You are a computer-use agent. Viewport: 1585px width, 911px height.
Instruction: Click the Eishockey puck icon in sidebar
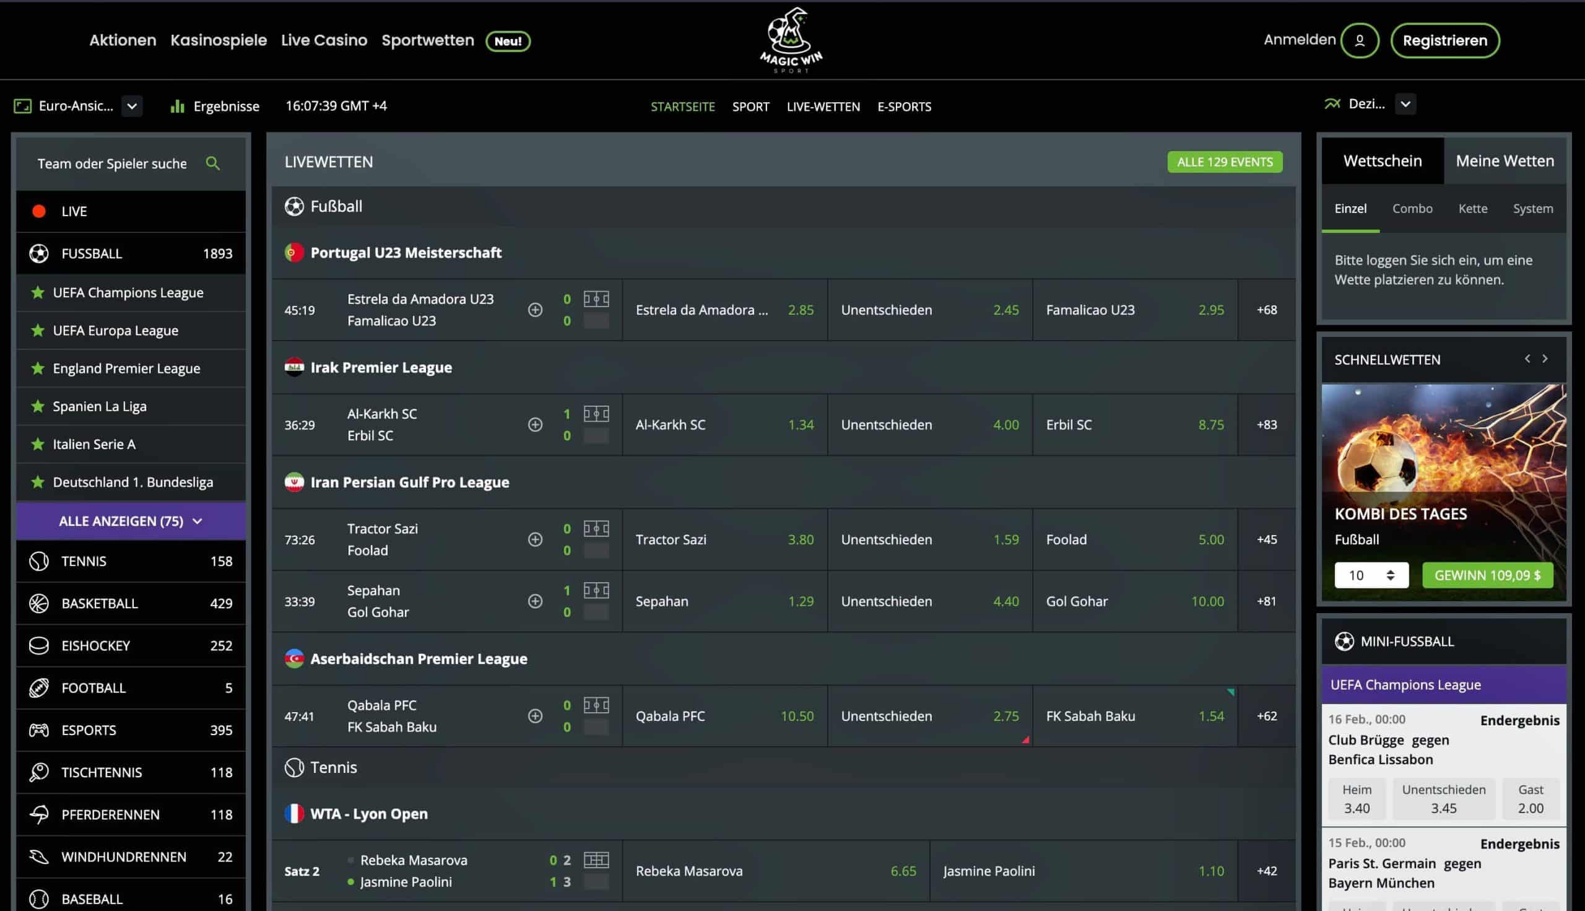(39, 645)
